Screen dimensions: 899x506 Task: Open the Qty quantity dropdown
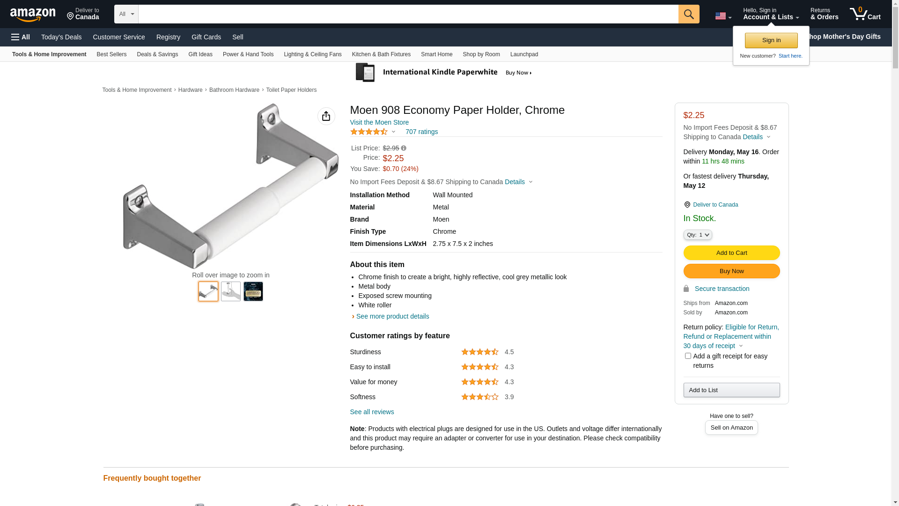pos(698,235)
